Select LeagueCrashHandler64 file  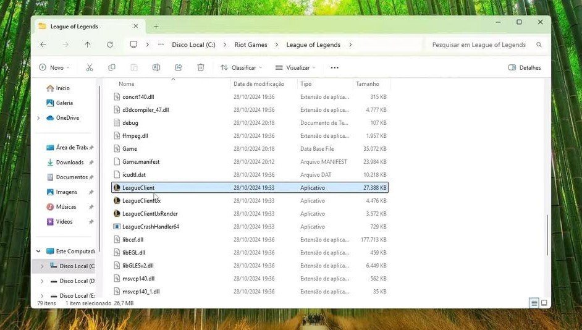tap(250, 226)
